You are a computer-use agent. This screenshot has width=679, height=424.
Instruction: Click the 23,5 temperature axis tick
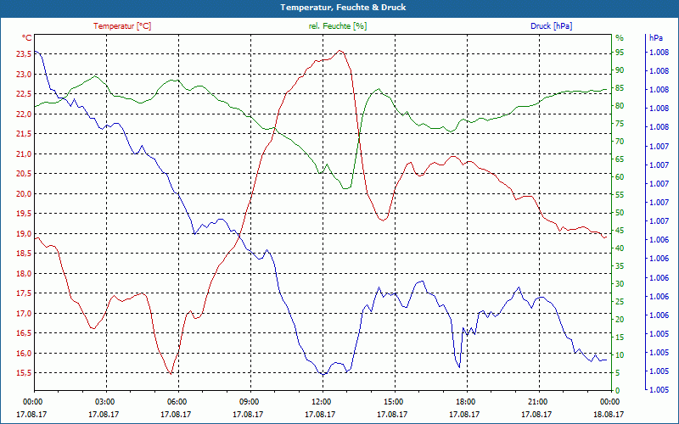pos(24,54)
